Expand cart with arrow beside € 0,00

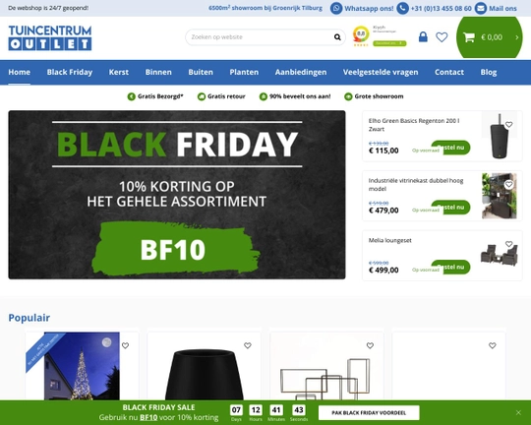click(517, 37)
